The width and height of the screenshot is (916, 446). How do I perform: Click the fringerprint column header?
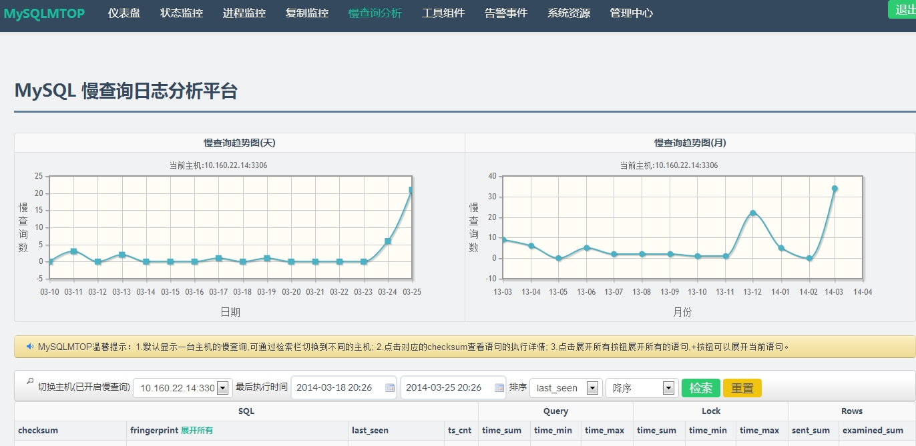pos(154,431)
